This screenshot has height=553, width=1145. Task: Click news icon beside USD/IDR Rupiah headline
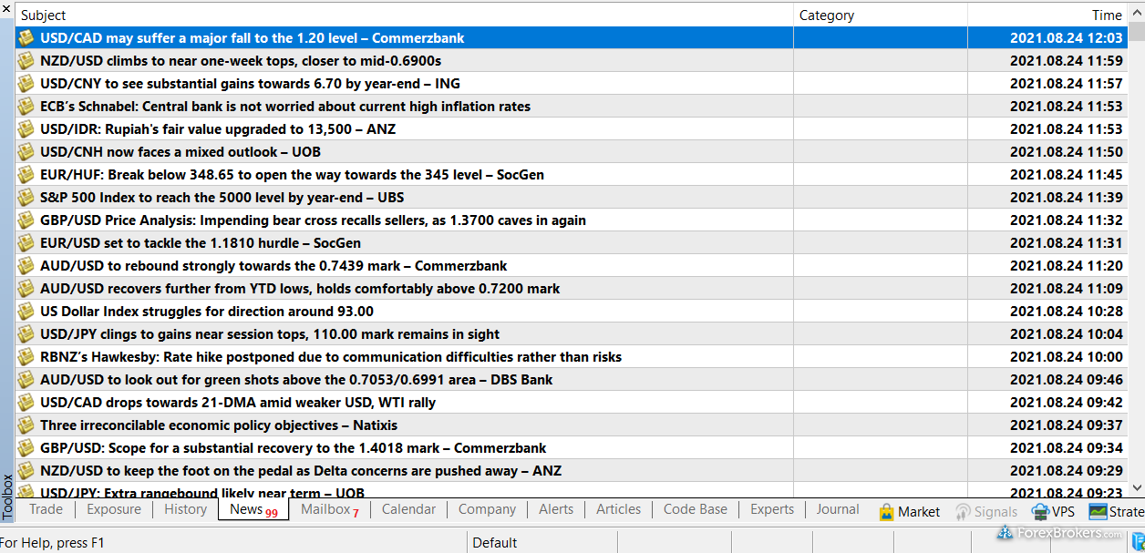[26, 129]
